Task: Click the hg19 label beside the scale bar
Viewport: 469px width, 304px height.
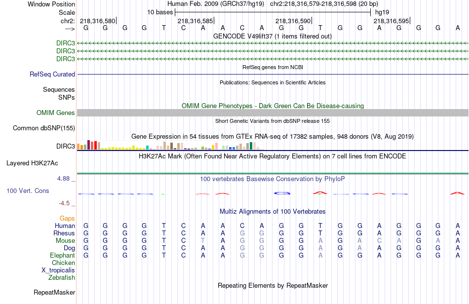Action: [382, 12]
